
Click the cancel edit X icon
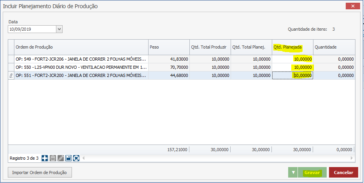76,158
